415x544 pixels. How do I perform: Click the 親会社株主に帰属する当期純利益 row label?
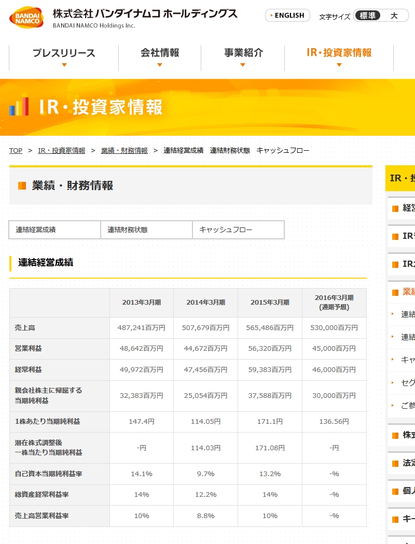coord(48,395)
